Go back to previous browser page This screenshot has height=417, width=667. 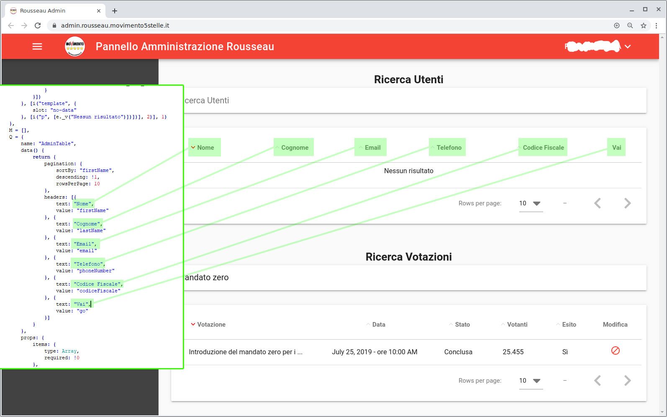pos(11,26)
